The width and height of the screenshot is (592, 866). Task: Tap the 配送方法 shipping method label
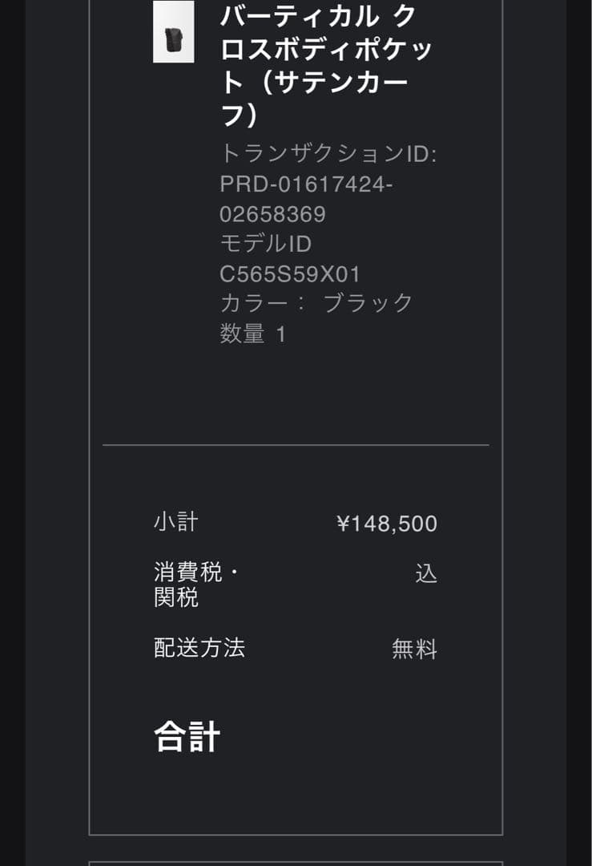click(199, 648)
